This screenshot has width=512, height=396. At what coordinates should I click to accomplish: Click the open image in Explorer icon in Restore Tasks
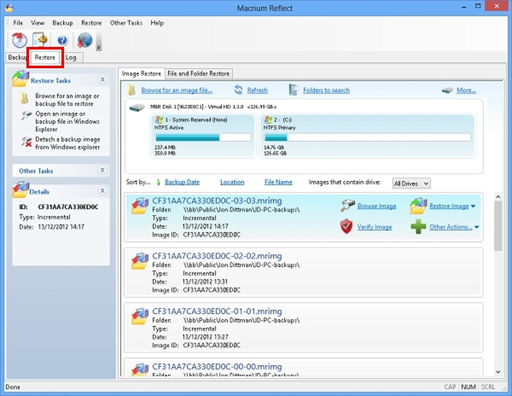(26, 115)
